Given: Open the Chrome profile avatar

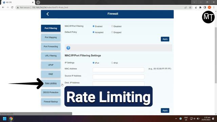Looking at the screenshot, I should [x=210, y=7].
